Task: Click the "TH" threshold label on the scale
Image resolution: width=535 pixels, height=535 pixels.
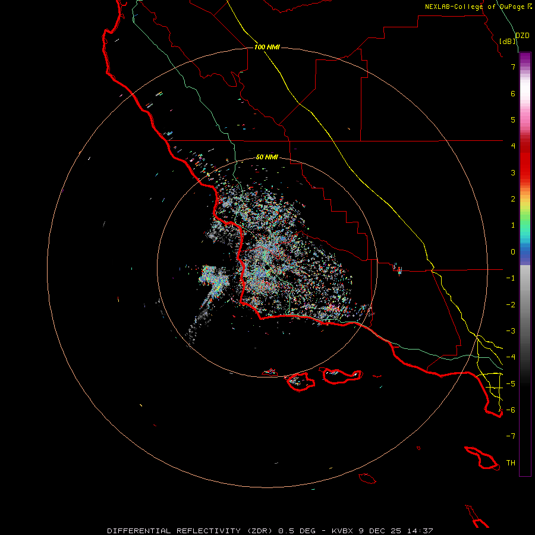Action: point(511,463)
